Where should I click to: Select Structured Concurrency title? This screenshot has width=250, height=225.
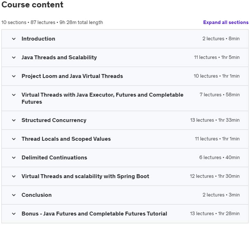pyautogui.click(x=54, y=120)
